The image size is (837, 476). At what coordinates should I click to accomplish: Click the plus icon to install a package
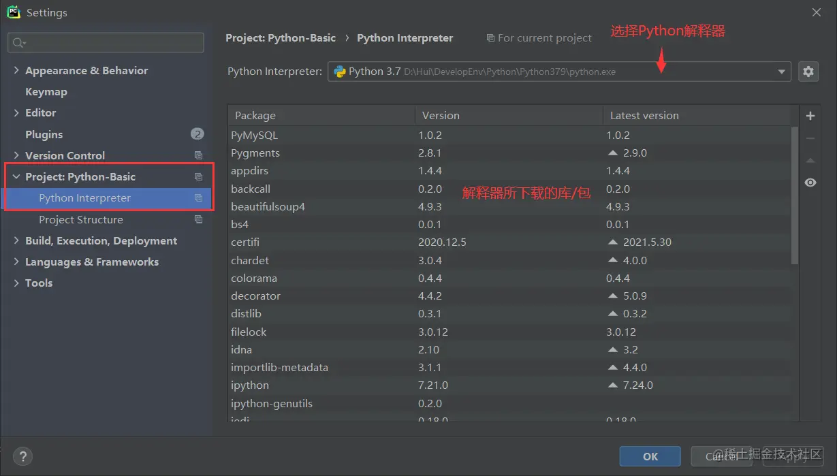pos(810,116)
